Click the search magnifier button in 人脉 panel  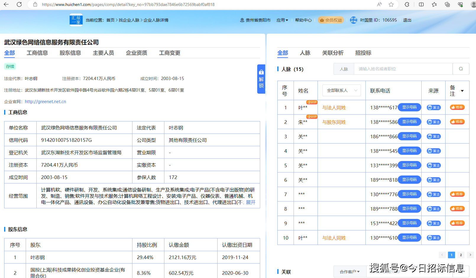[x=461, y=69]
